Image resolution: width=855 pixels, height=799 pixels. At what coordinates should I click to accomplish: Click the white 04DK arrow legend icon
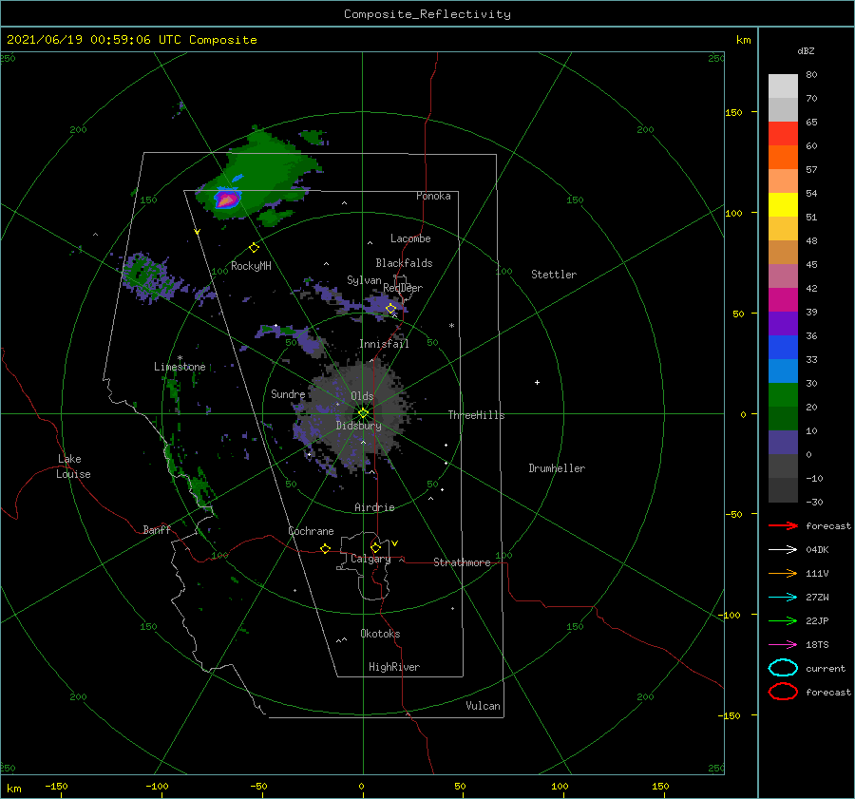(783, 549)
